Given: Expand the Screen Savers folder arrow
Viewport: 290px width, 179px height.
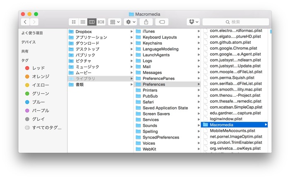Looking at the screenshot, I should pos(199,114).
